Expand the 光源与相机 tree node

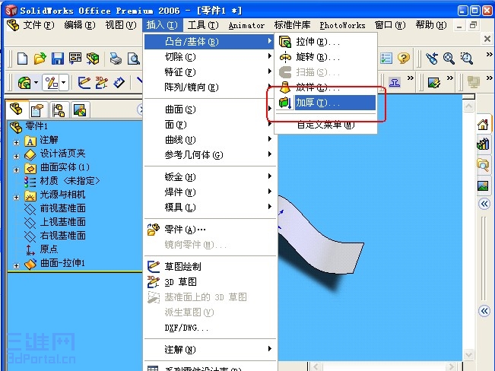(x=16, y=198)
